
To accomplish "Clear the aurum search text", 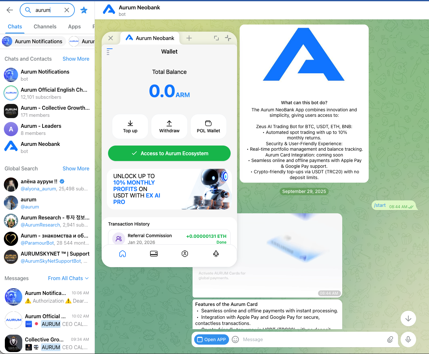I will tap(67, 10).
